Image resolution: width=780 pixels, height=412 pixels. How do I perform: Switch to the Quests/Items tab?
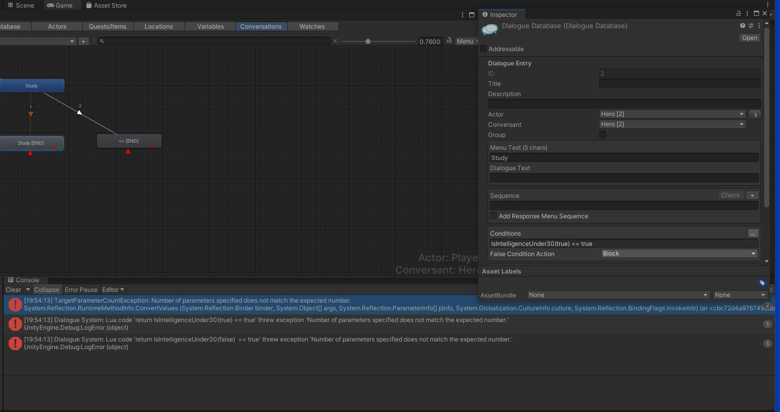(107, 26)
